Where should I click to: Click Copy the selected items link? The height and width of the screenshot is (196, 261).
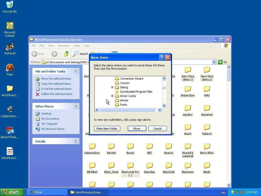pos(56,84)
